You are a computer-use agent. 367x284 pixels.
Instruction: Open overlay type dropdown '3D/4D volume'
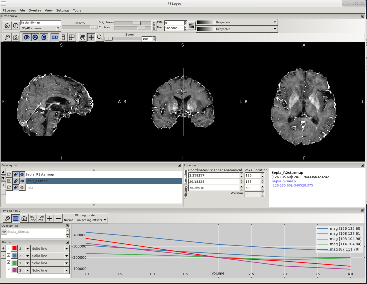[40, 28]
